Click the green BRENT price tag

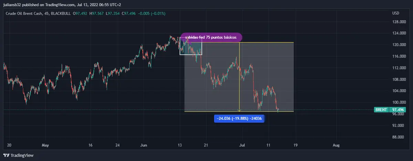coord(381,110)
